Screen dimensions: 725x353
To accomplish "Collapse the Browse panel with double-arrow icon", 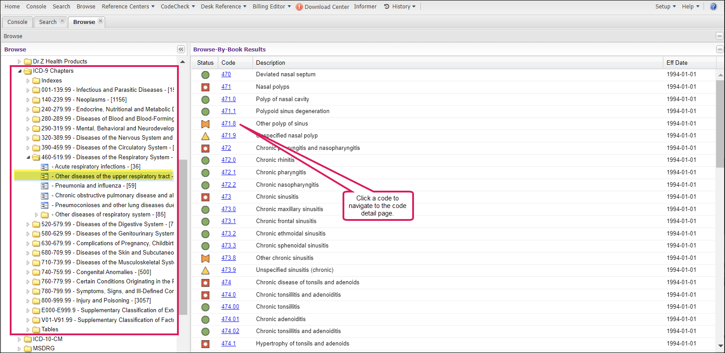I will [x=181, y=49].
